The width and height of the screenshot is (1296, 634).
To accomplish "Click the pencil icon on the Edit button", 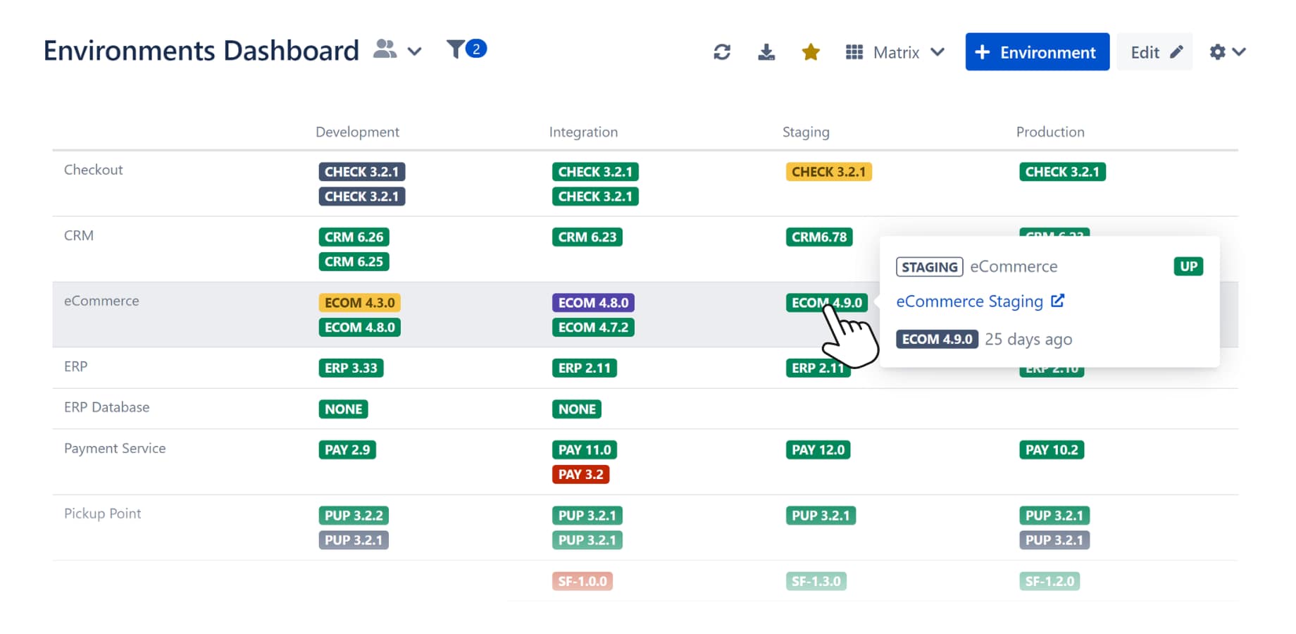I will [1178, 51].
